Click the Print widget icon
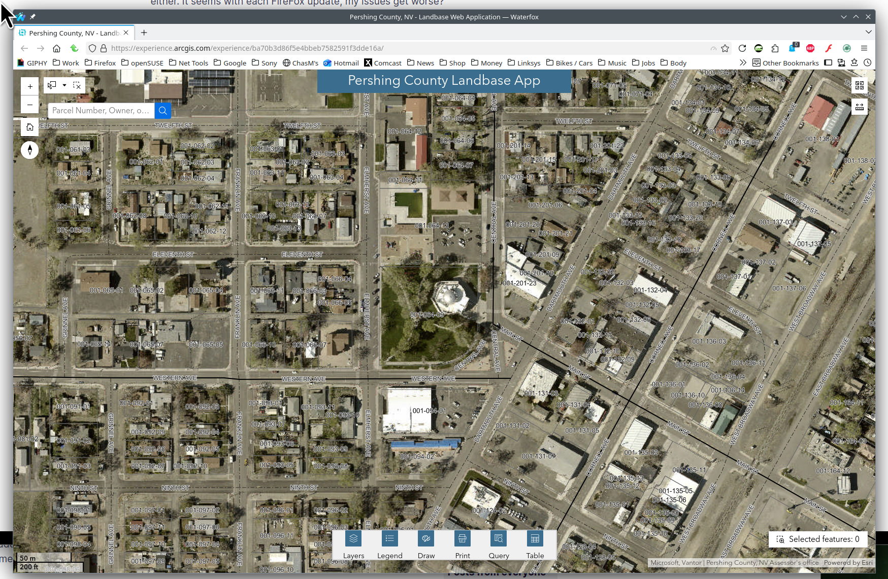The height and width of the screenshot is (579, 888). (x=462, y=539)
